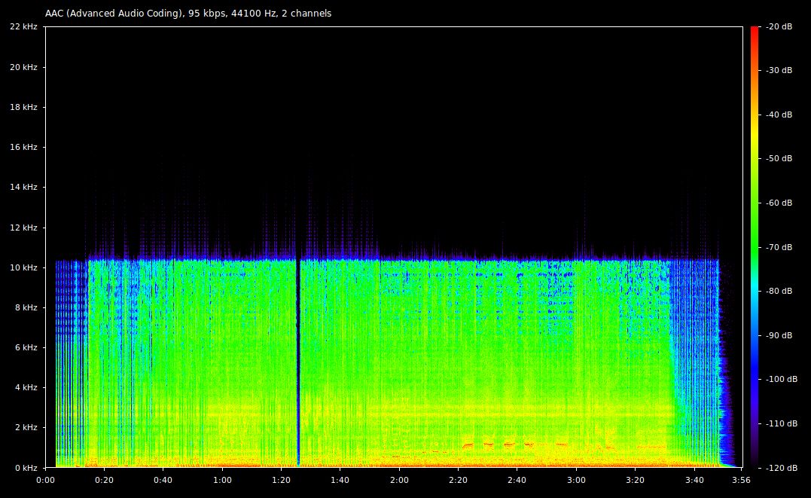Click the -110 dB scale label
Viewport: 811px width, 498px height.
pos(782,423)
